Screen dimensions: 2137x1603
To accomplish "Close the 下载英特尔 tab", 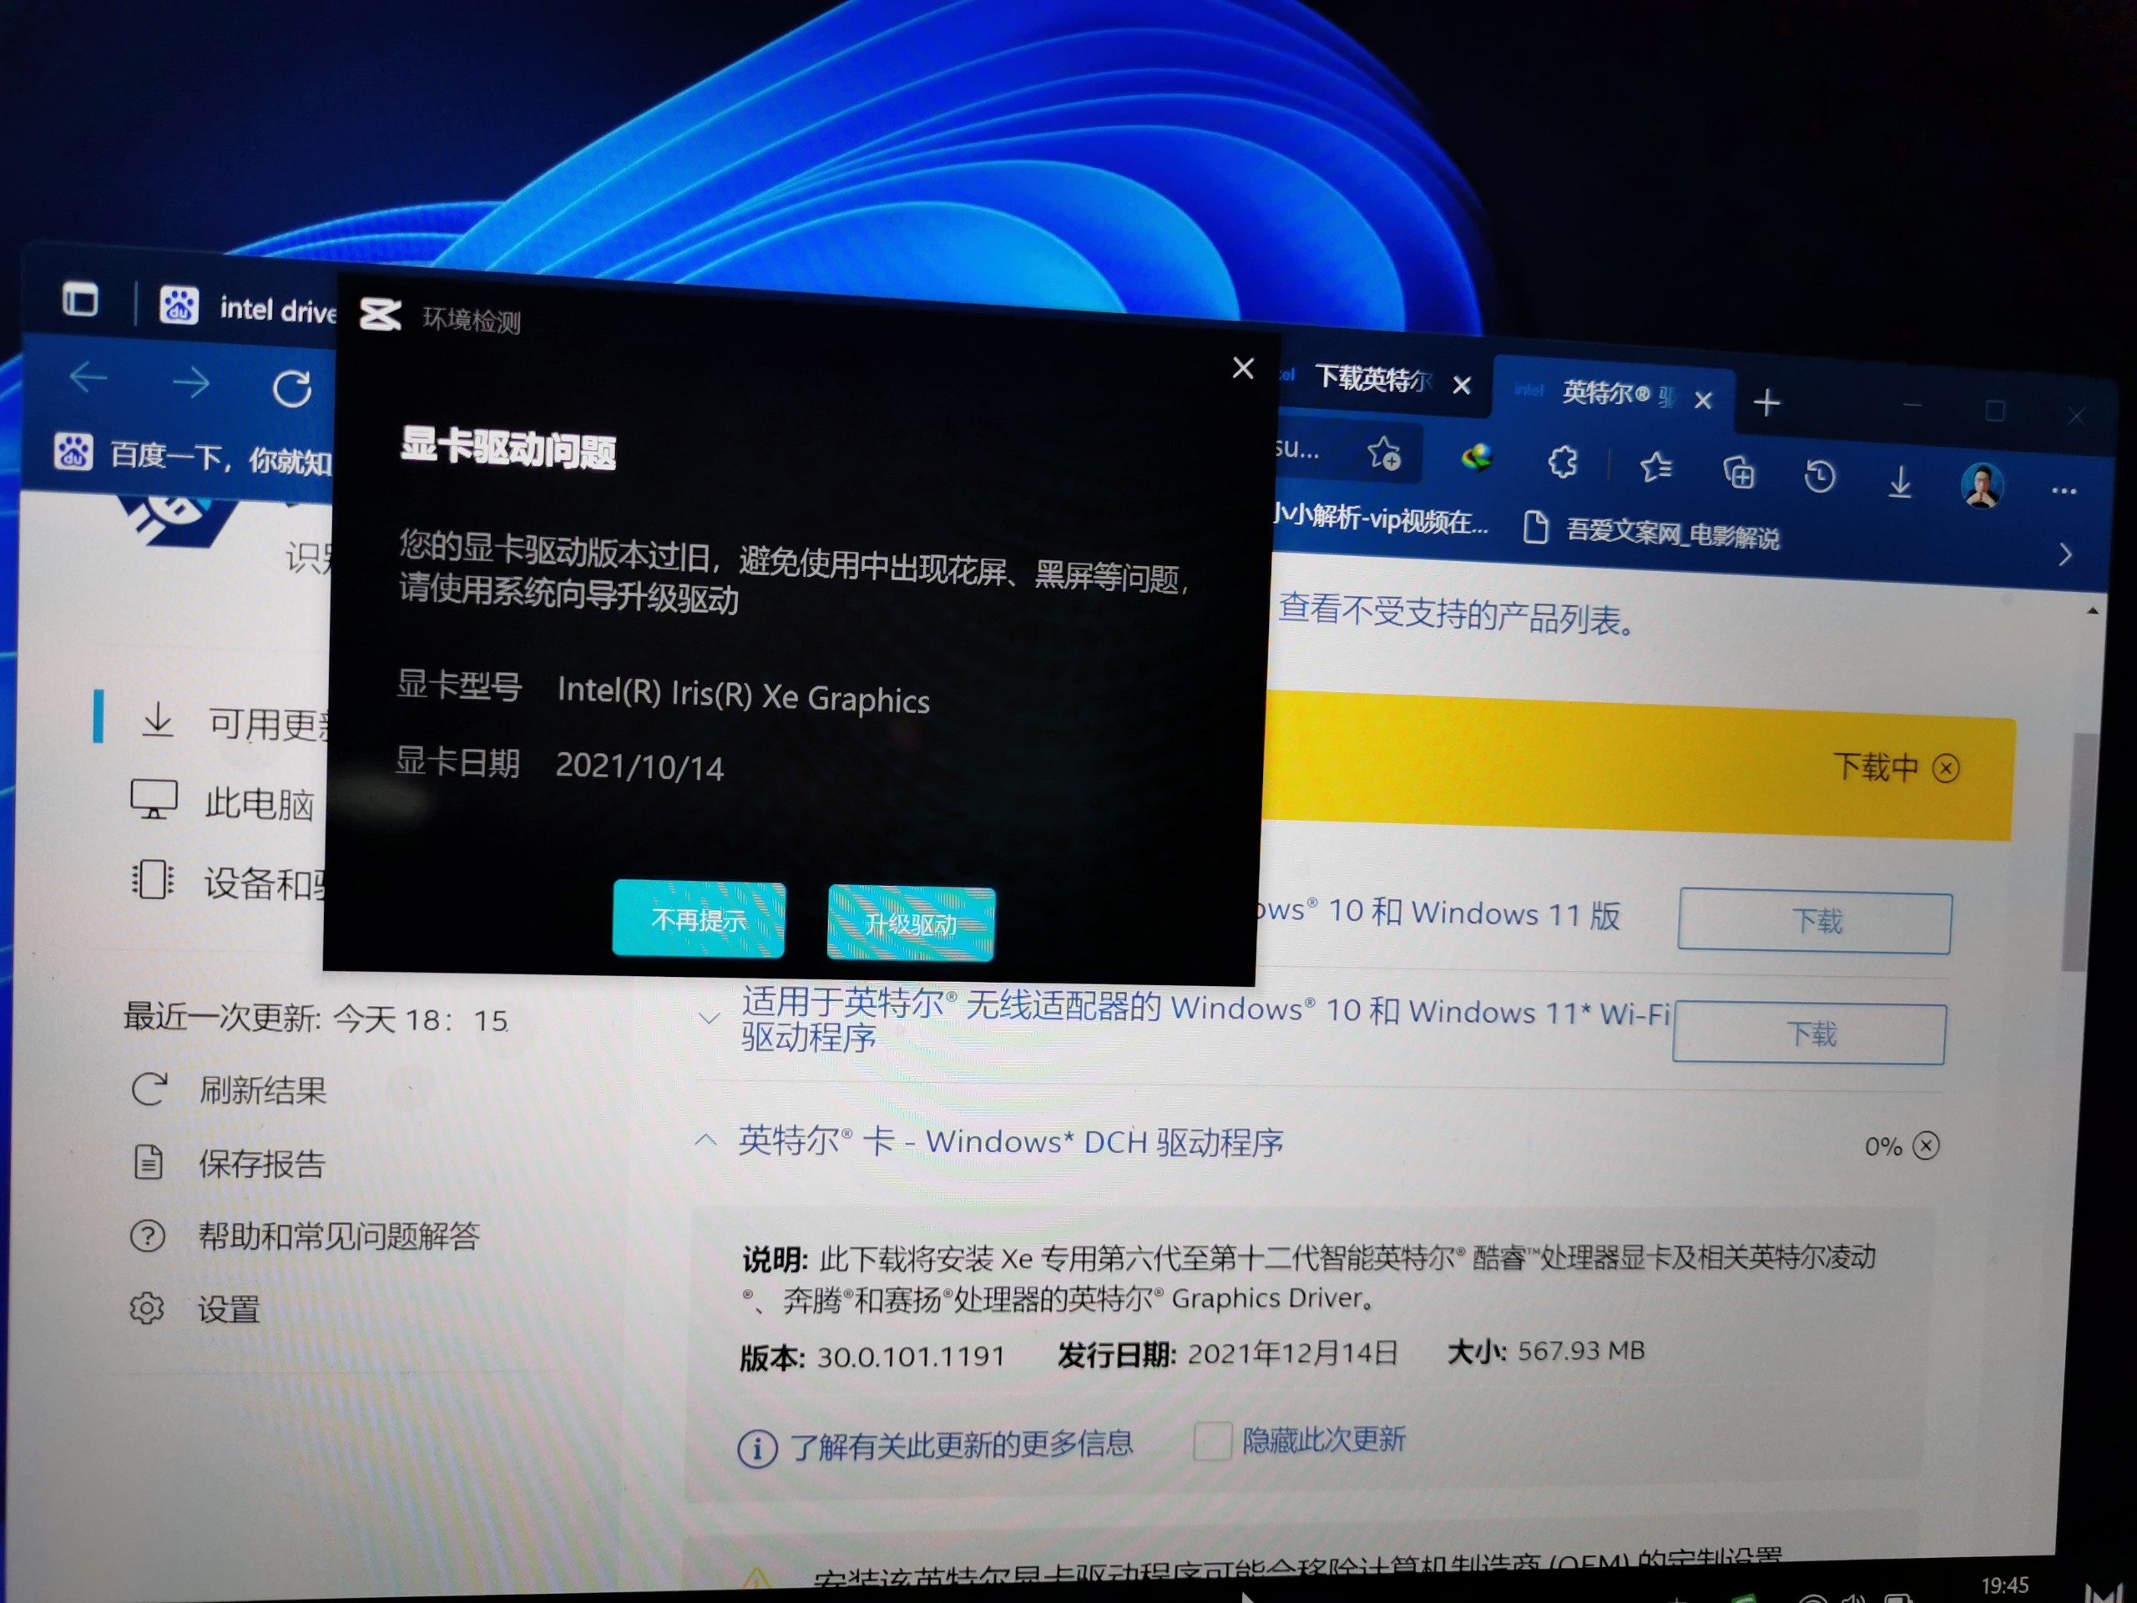I will coord(1463,386).
